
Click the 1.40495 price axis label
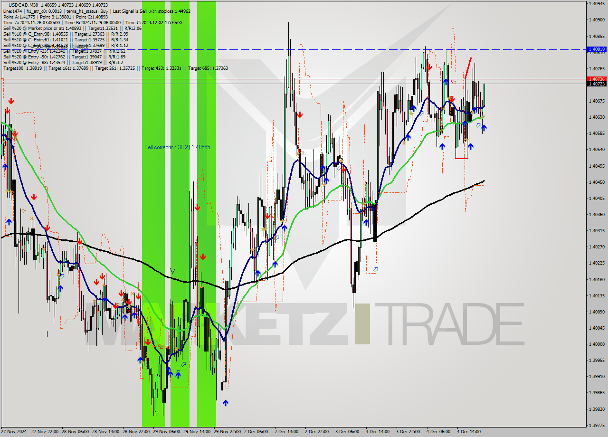pos(597,166)
